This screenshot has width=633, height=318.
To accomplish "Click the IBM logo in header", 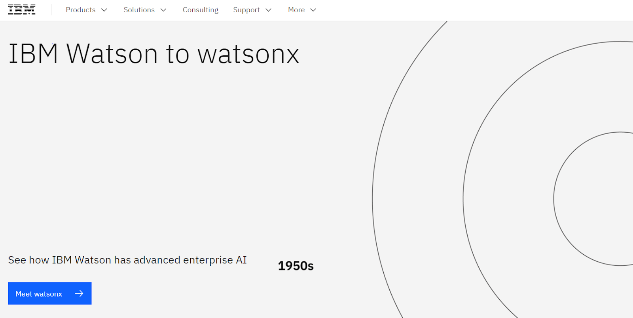I will coord(22,10).
